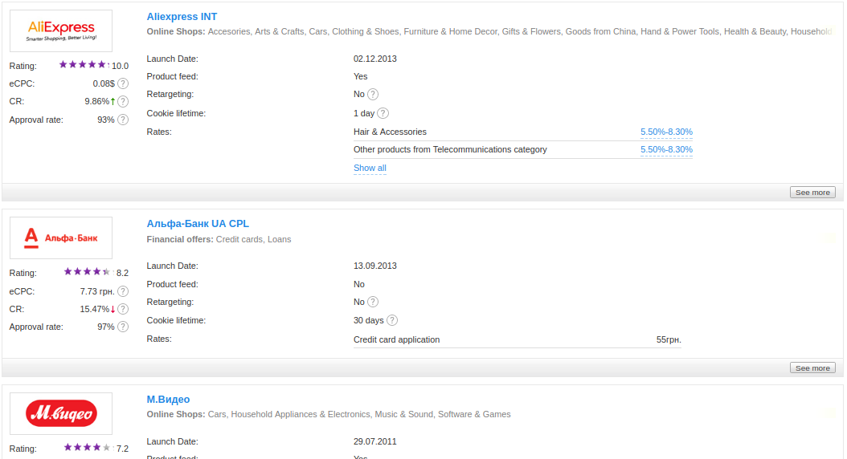This screenshot has height=459, width=847.
Task: Select Альфа-Банк Product feed value No
Action: 359,284
